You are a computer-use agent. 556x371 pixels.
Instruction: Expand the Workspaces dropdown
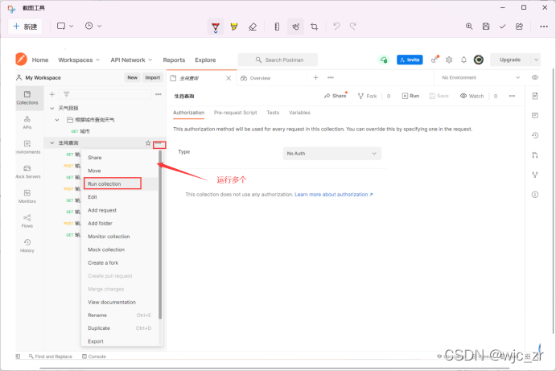pyautogui.click(x=79, y=60)
